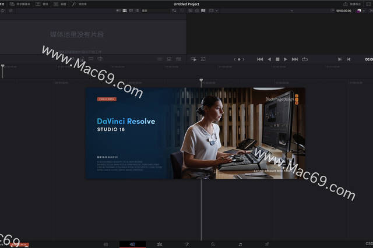Click the Mark Out icon right of Loop
Image resolution: width=373 pixels, height=248 pixels.
coord(349,59)
